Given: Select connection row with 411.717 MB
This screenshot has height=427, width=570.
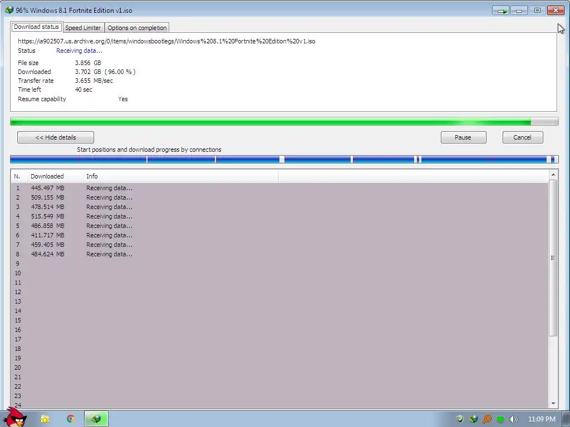Looking at the screenshot, I should [x=279, y=235].
